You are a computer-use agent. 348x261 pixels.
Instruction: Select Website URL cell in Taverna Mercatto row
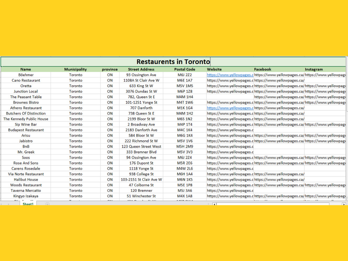pyautogui.click(x=230, y=191)
